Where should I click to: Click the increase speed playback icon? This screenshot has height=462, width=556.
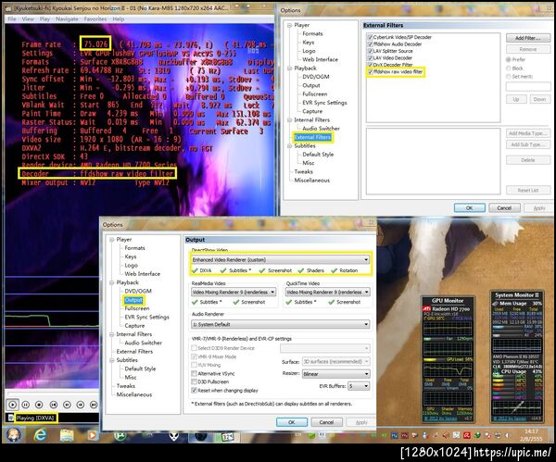[81, 405]
